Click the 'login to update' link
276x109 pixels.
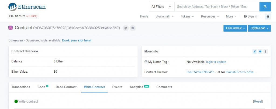click(216, 62)
